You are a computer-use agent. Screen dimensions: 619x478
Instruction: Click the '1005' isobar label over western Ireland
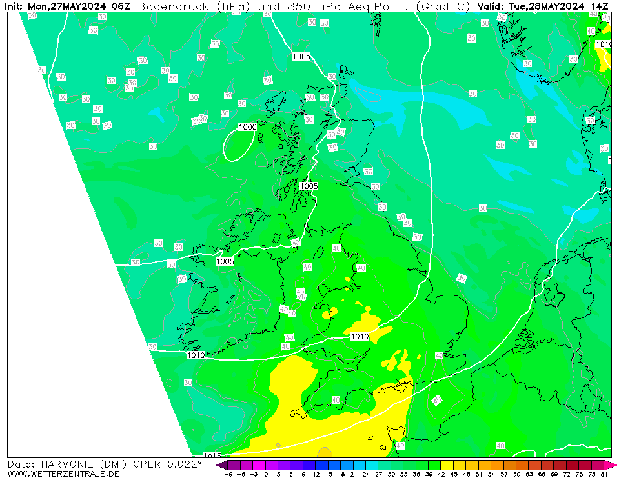click(225, 261)
